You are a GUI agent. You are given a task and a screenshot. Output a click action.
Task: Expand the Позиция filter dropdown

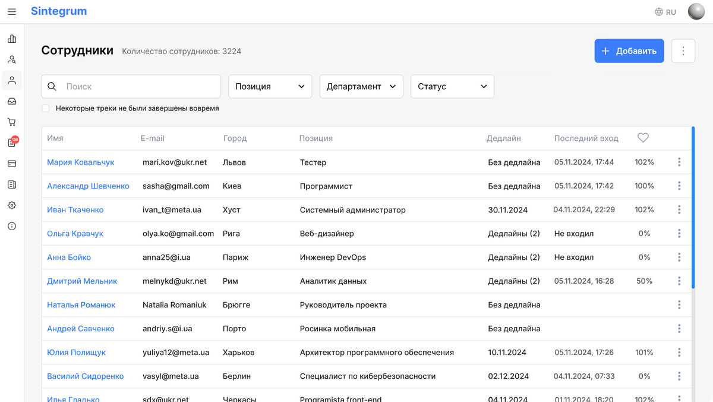(x=270, y=86)
